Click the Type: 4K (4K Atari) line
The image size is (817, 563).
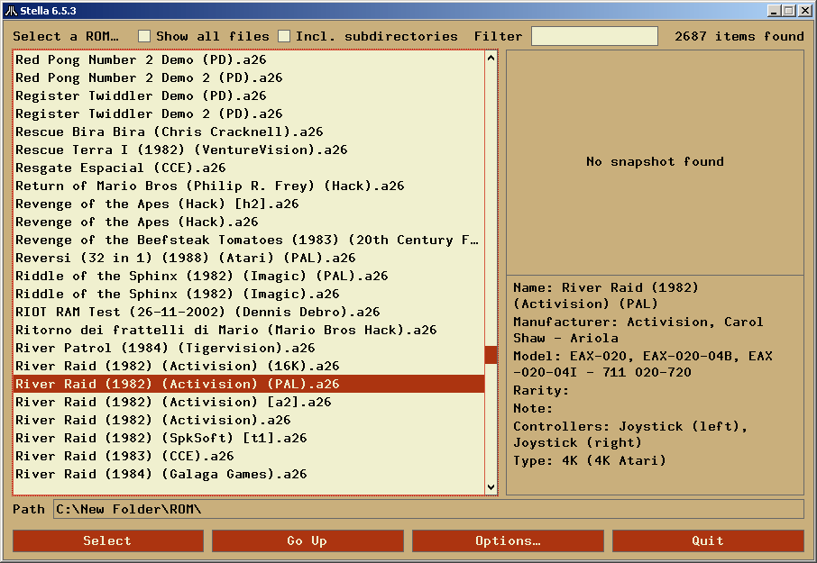click(590, 460)
